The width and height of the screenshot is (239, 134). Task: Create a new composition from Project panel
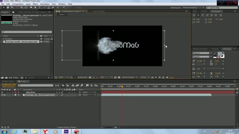tap(10, 78)
